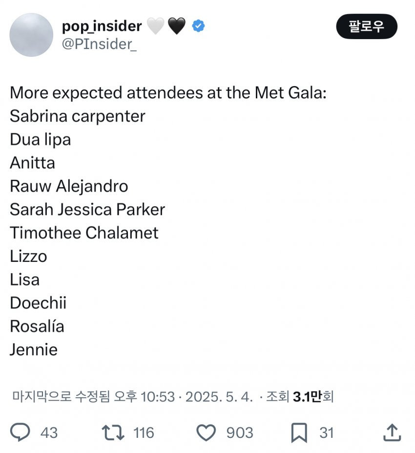Open the pop_insider profile avatar
Viewport: 415px width, 453px height.
pyautogui.click(x=31, y=35)
